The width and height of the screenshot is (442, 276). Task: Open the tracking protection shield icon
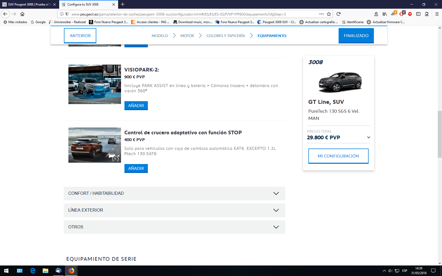(x=67, y=14)
